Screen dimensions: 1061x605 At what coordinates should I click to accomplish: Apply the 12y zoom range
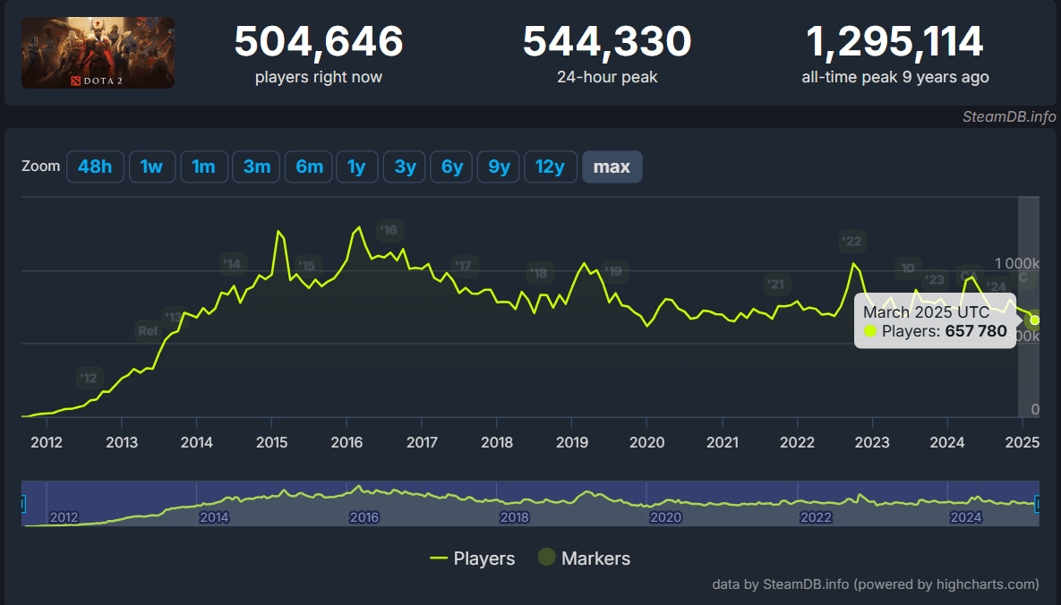[551, 166]
